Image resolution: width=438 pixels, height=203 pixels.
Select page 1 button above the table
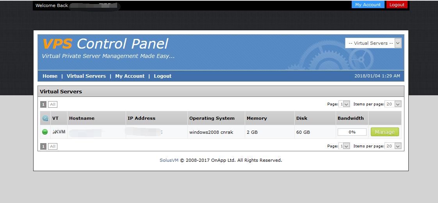pyautogui.click(x=43, y=105)
